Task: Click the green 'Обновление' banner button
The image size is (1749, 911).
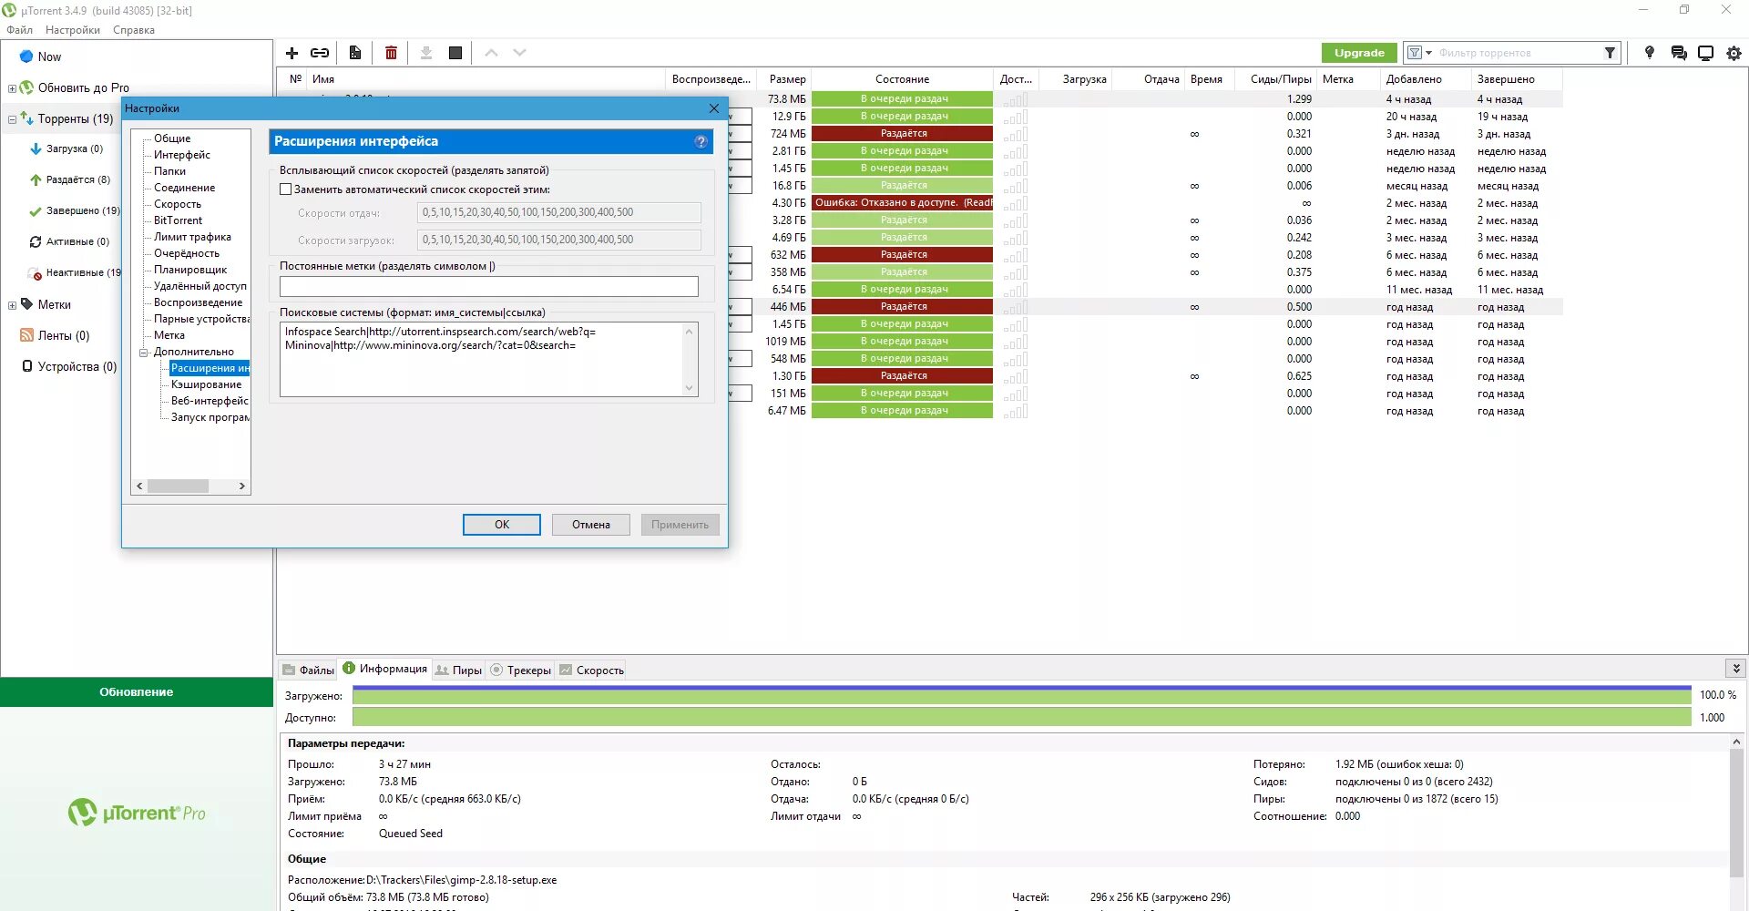Action: coord(137,692)
